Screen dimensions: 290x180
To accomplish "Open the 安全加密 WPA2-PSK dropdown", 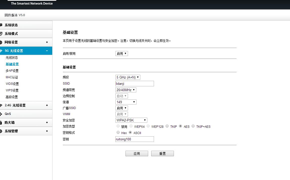I will (x=131, y=120).
